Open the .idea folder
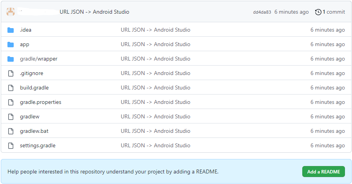Image resolution: width=352 pixels, height=184 pixels. point(25,30)
